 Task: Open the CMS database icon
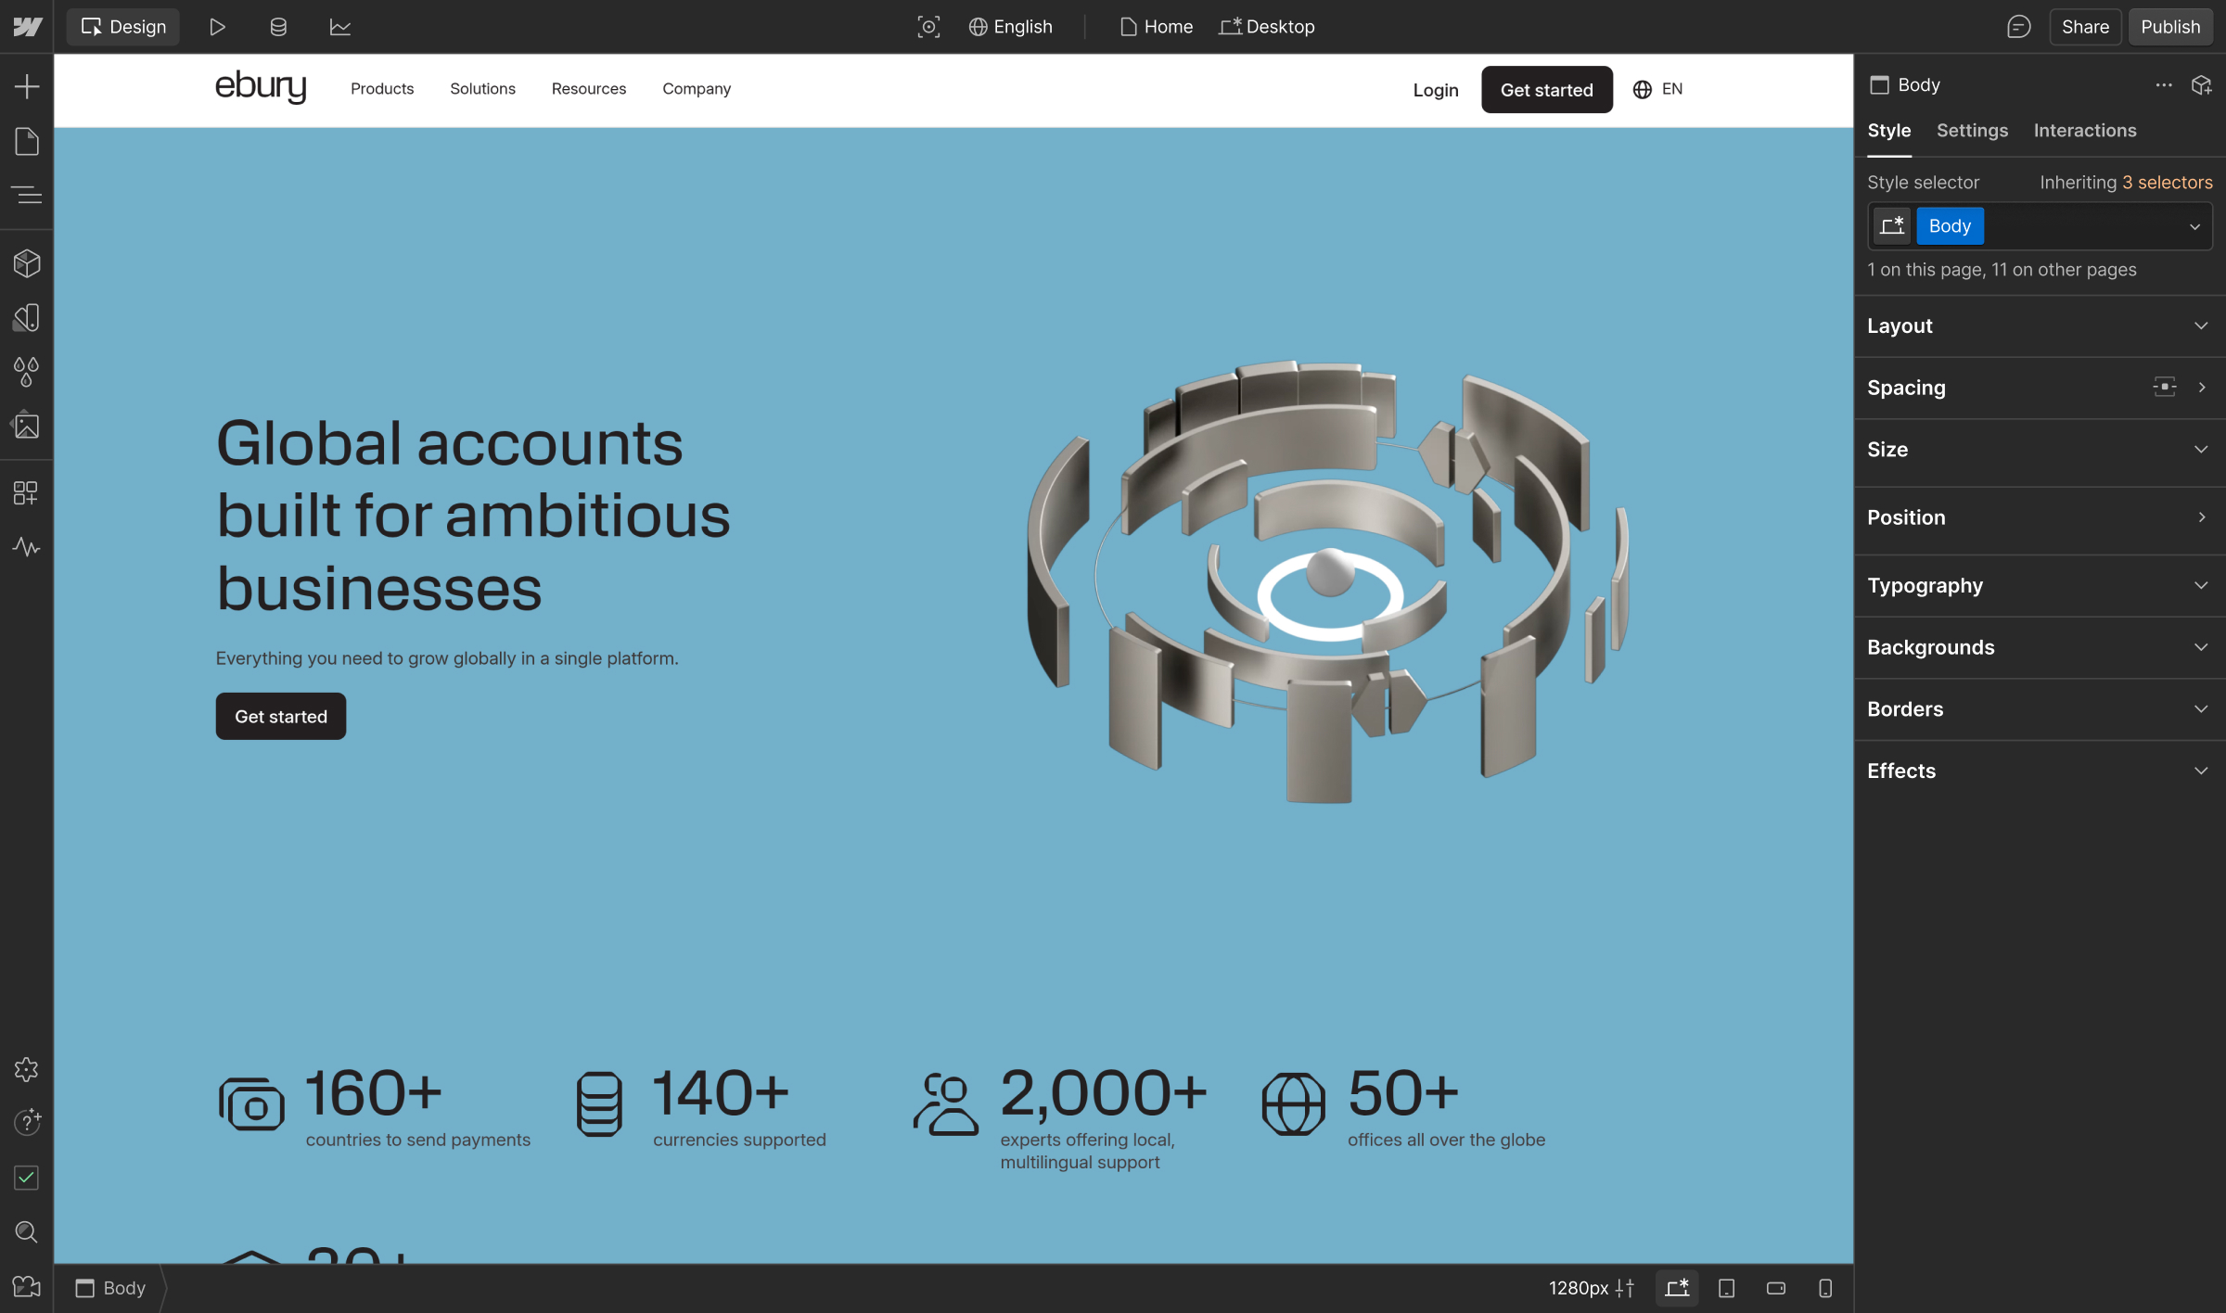(278, 27)
